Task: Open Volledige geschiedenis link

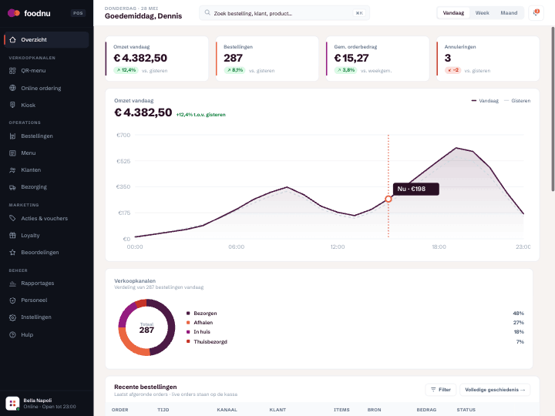Action: [495, 390]
